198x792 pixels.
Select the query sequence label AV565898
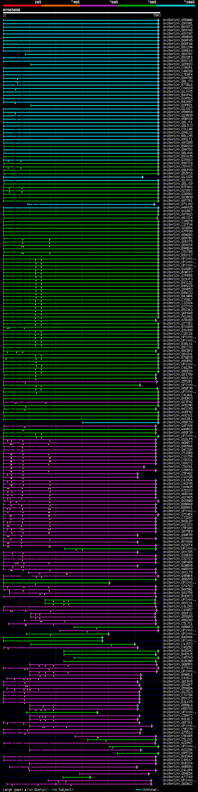point(12,10)
